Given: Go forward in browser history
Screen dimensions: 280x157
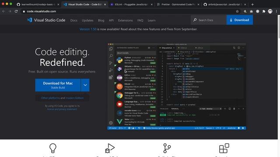Looking at the screenshot, I should (x=10, y=11).
